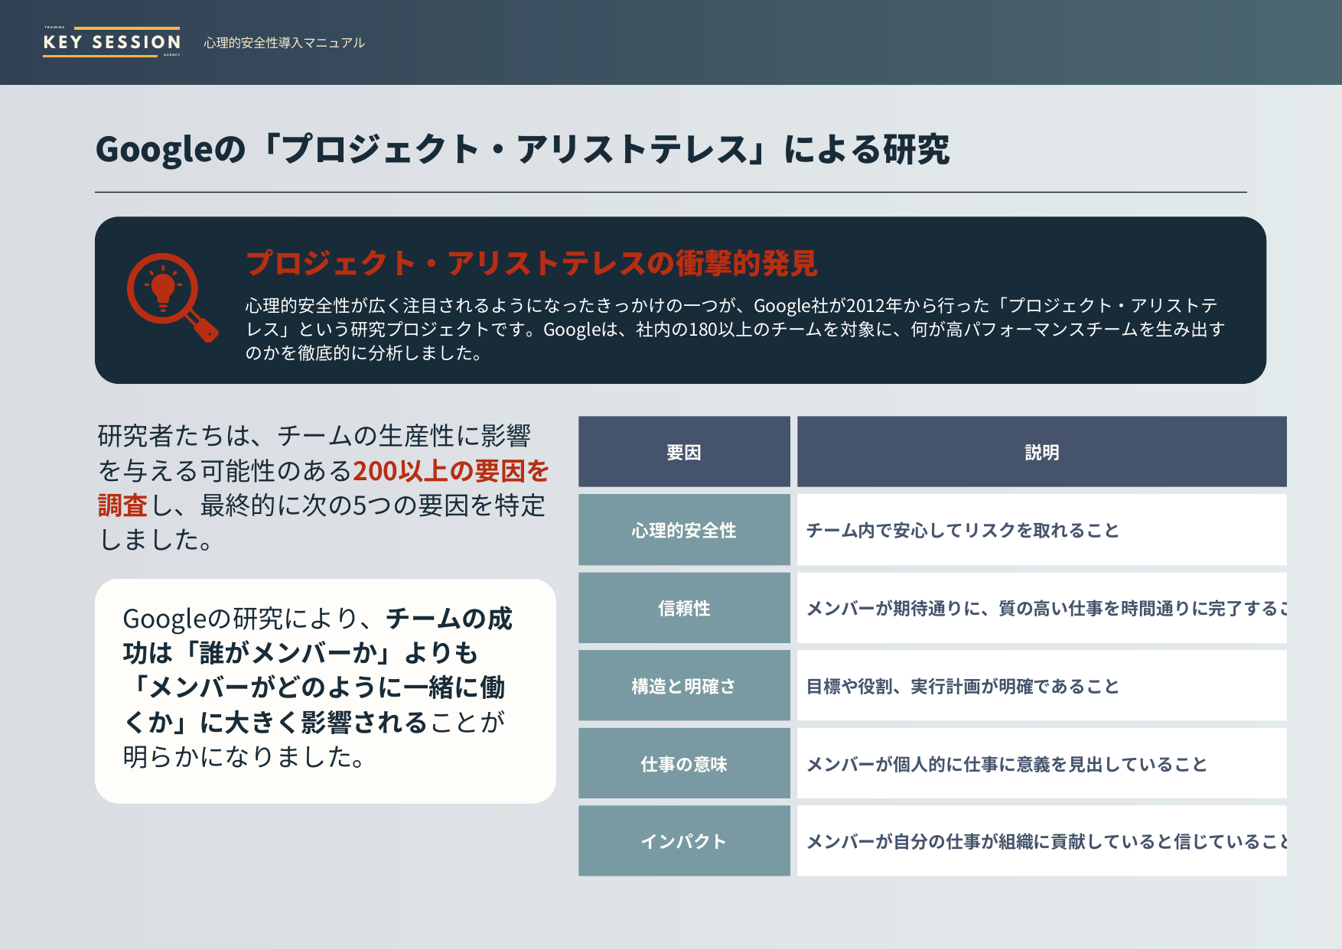Select the インパクト factor cell
Image resolution: width=1342 pixels, height=949 pixels.
click(x=683, y=841)
